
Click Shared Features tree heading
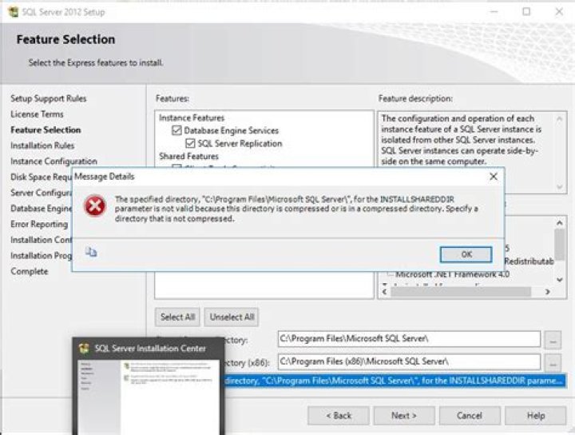(x=188, y=157)
